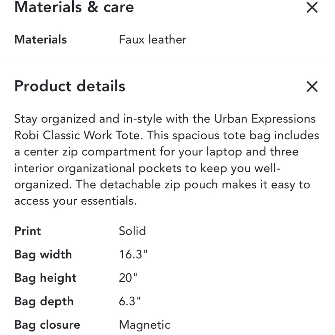The width and height of the screenshot is (335, 335).
Task: Click the Materials label
Action: click(x=40, y=40)
